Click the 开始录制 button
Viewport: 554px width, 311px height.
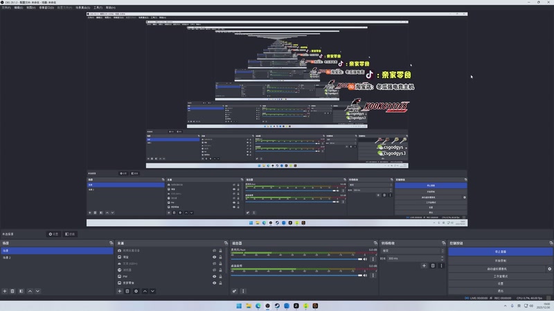tap(500, 261)
